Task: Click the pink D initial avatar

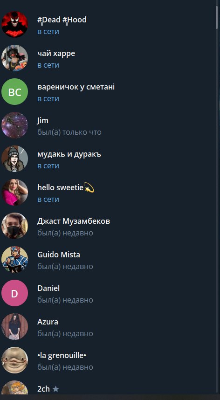Action: click(14, 293)
